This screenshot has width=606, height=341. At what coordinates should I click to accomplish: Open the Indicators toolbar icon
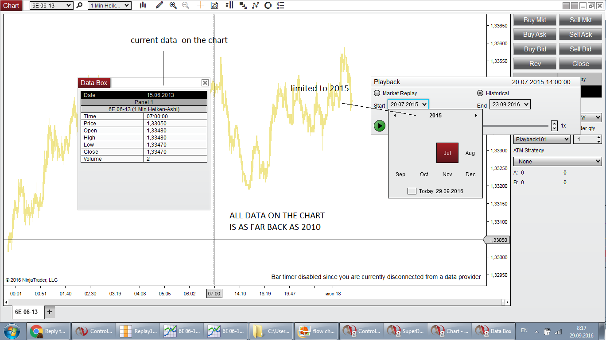(256, 5)
